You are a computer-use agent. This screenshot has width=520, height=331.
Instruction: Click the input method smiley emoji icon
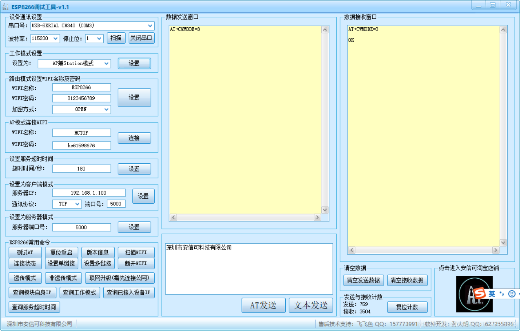(x=512, y=294)
